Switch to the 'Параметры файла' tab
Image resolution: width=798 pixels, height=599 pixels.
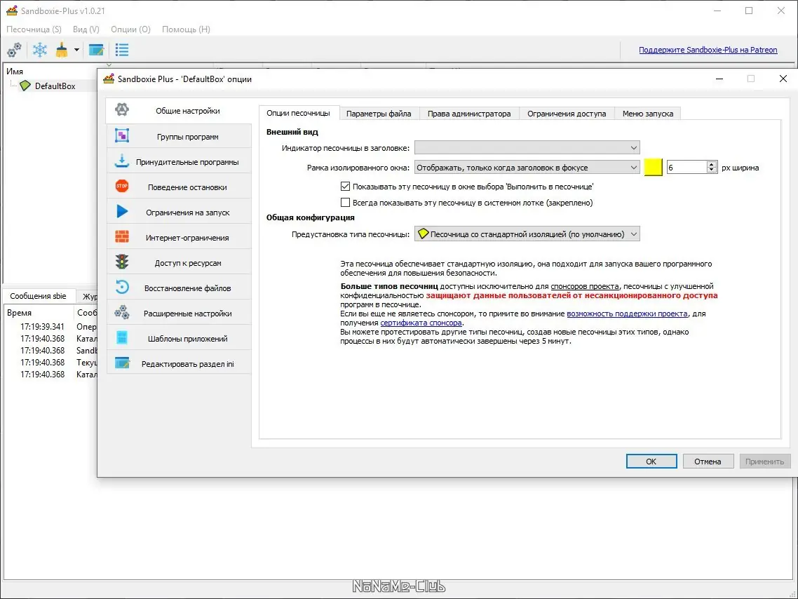379,114
